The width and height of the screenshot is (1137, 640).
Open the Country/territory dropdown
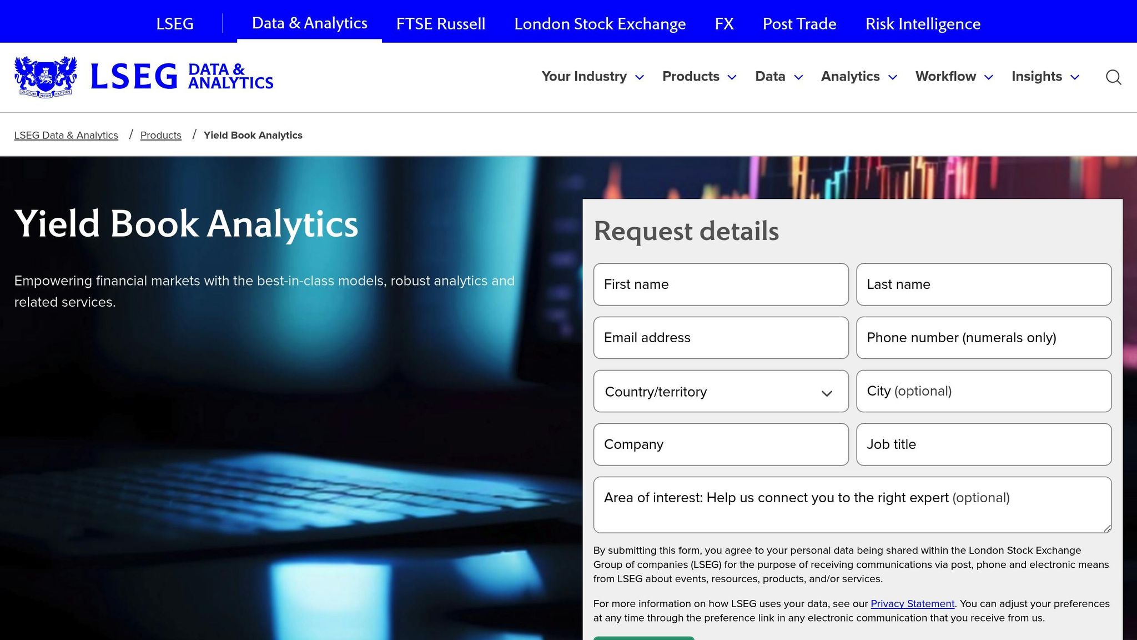click(x=721, y=391)
